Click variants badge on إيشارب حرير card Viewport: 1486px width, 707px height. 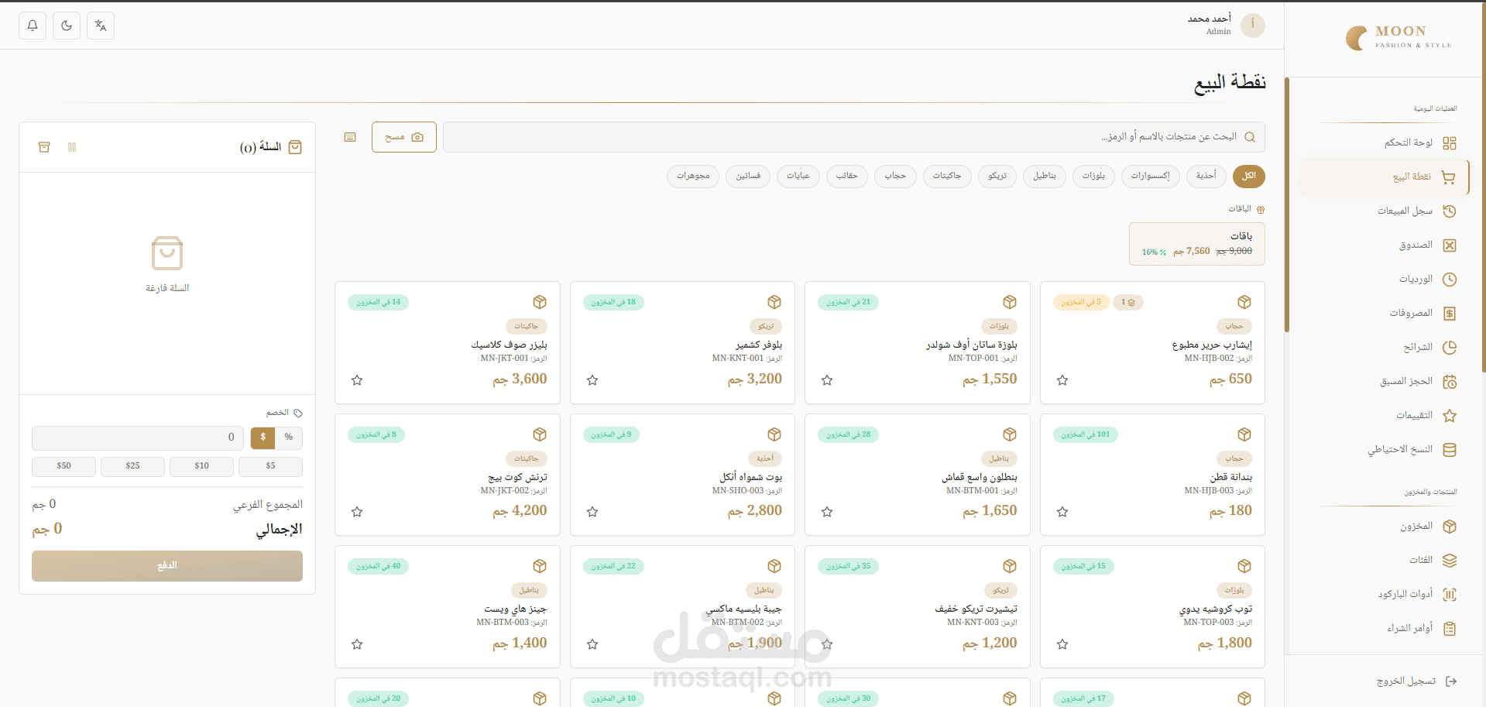click(x=1127, y=302)
